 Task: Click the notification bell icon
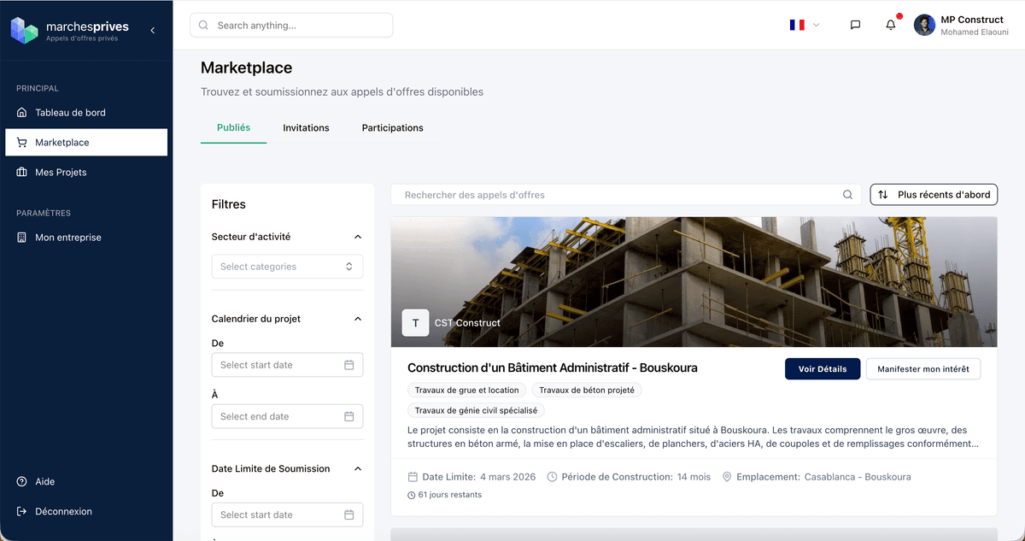point(891,25)
